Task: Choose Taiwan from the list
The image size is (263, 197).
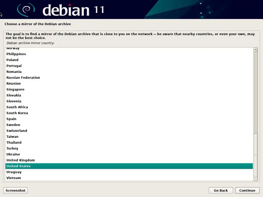Action: (129, 136)
